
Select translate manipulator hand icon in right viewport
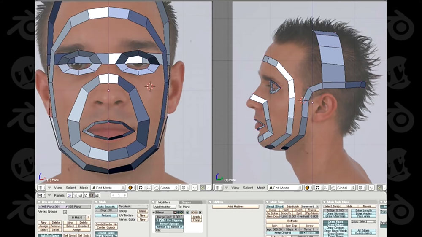pyautogui.click(x=333, y=188)
